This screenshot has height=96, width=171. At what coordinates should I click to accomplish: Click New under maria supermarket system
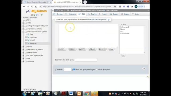pyautogui.click(x=32, y=34)
